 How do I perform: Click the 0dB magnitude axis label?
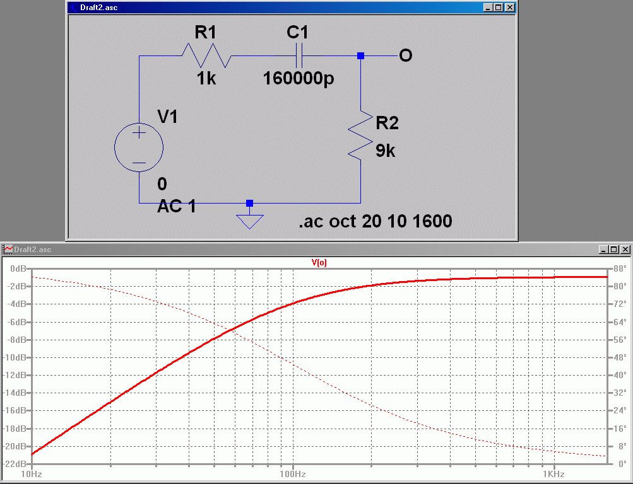point(18,268)
